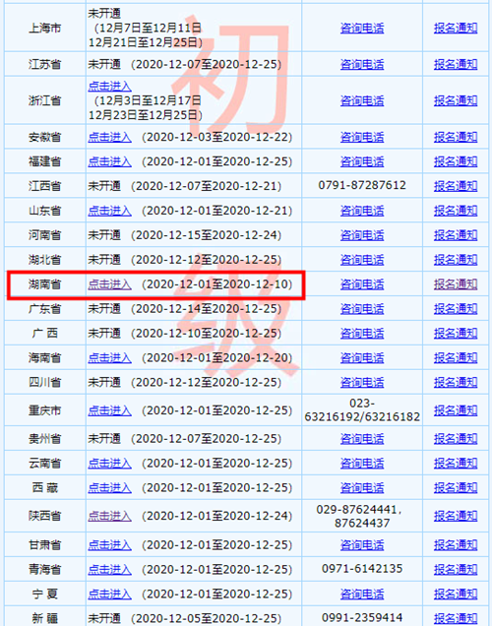Screen dimensions: 492x626
Task: Open 报名通知 link for 湖南省
Action: [456, 284]
